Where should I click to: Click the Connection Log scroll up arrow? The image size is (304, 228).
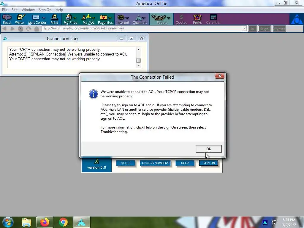pos(138,50)
